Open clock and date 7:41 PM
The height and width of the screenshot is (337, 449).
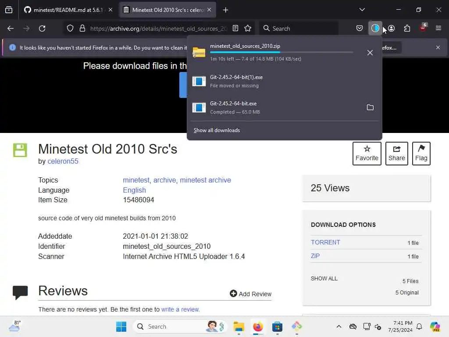(400, 326)
